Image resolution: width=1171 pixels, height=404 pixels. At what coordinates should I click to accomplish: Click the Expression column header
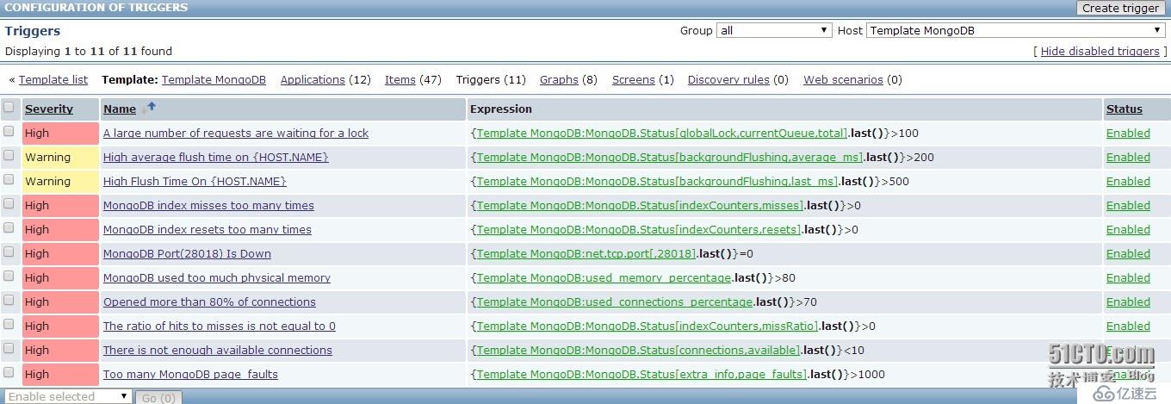(x=501, y=109)
